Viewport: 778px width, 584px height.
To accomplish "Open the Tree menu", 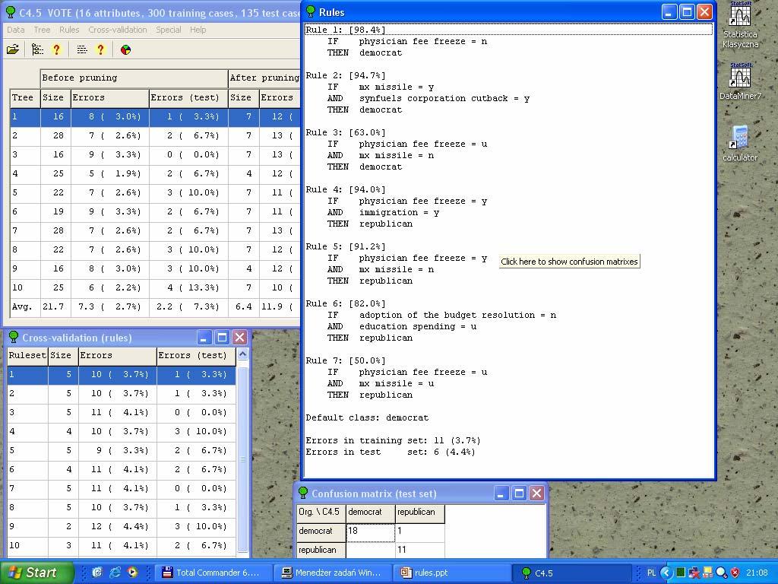I will (x=42, y=30).
